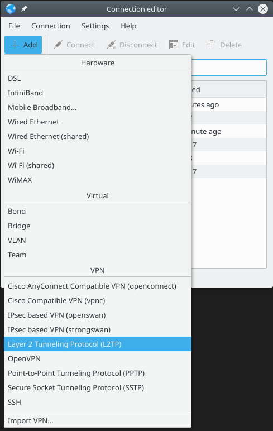Select Mobile Broadband... entry
273x431 pixels.
click(x=98, y=107)
